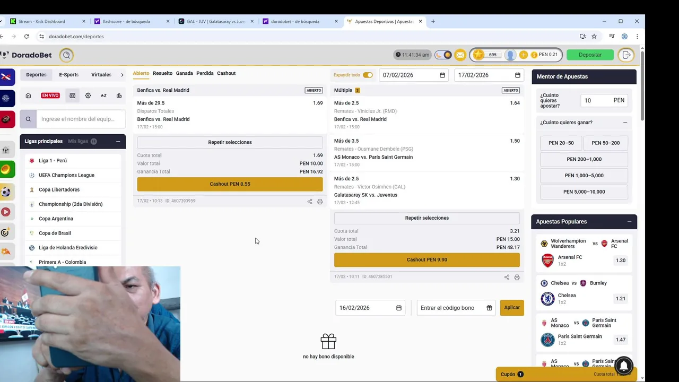Image resolution: width=679 pixels, height=382 pixels.
Task: Print the Benfica single bet ticket
Action: (320, 202)
